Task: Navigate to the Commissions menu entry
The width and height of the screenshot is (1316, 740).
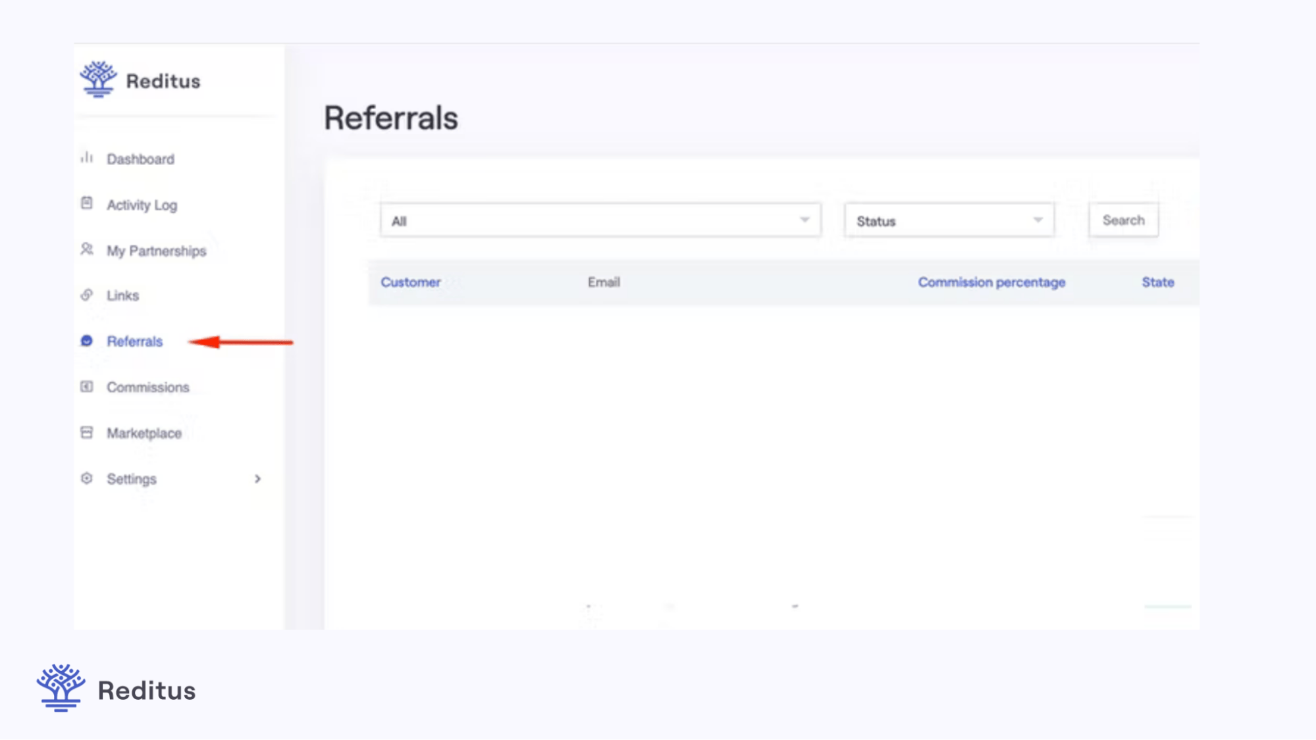Action: (x=148, y=387)
